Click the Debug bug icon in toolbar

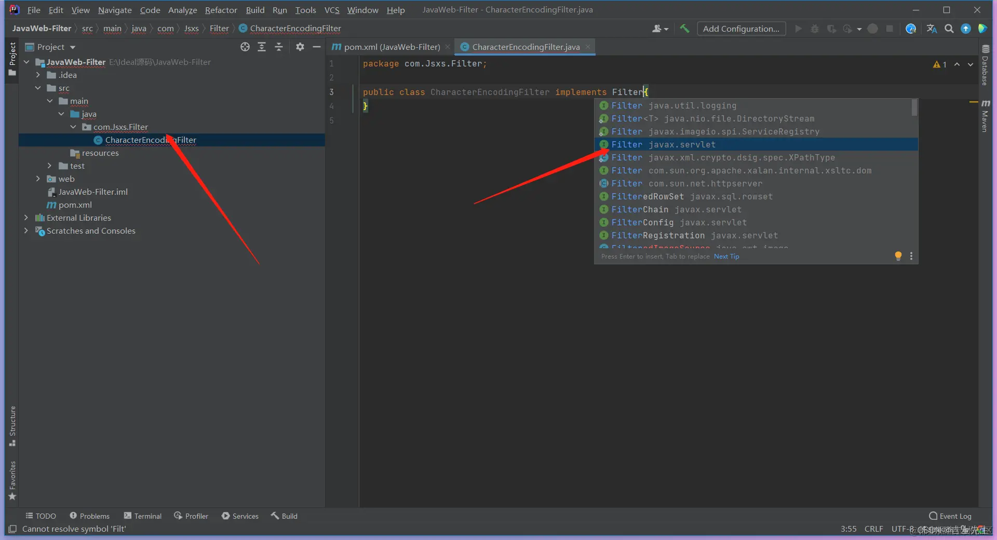[815, 29]
